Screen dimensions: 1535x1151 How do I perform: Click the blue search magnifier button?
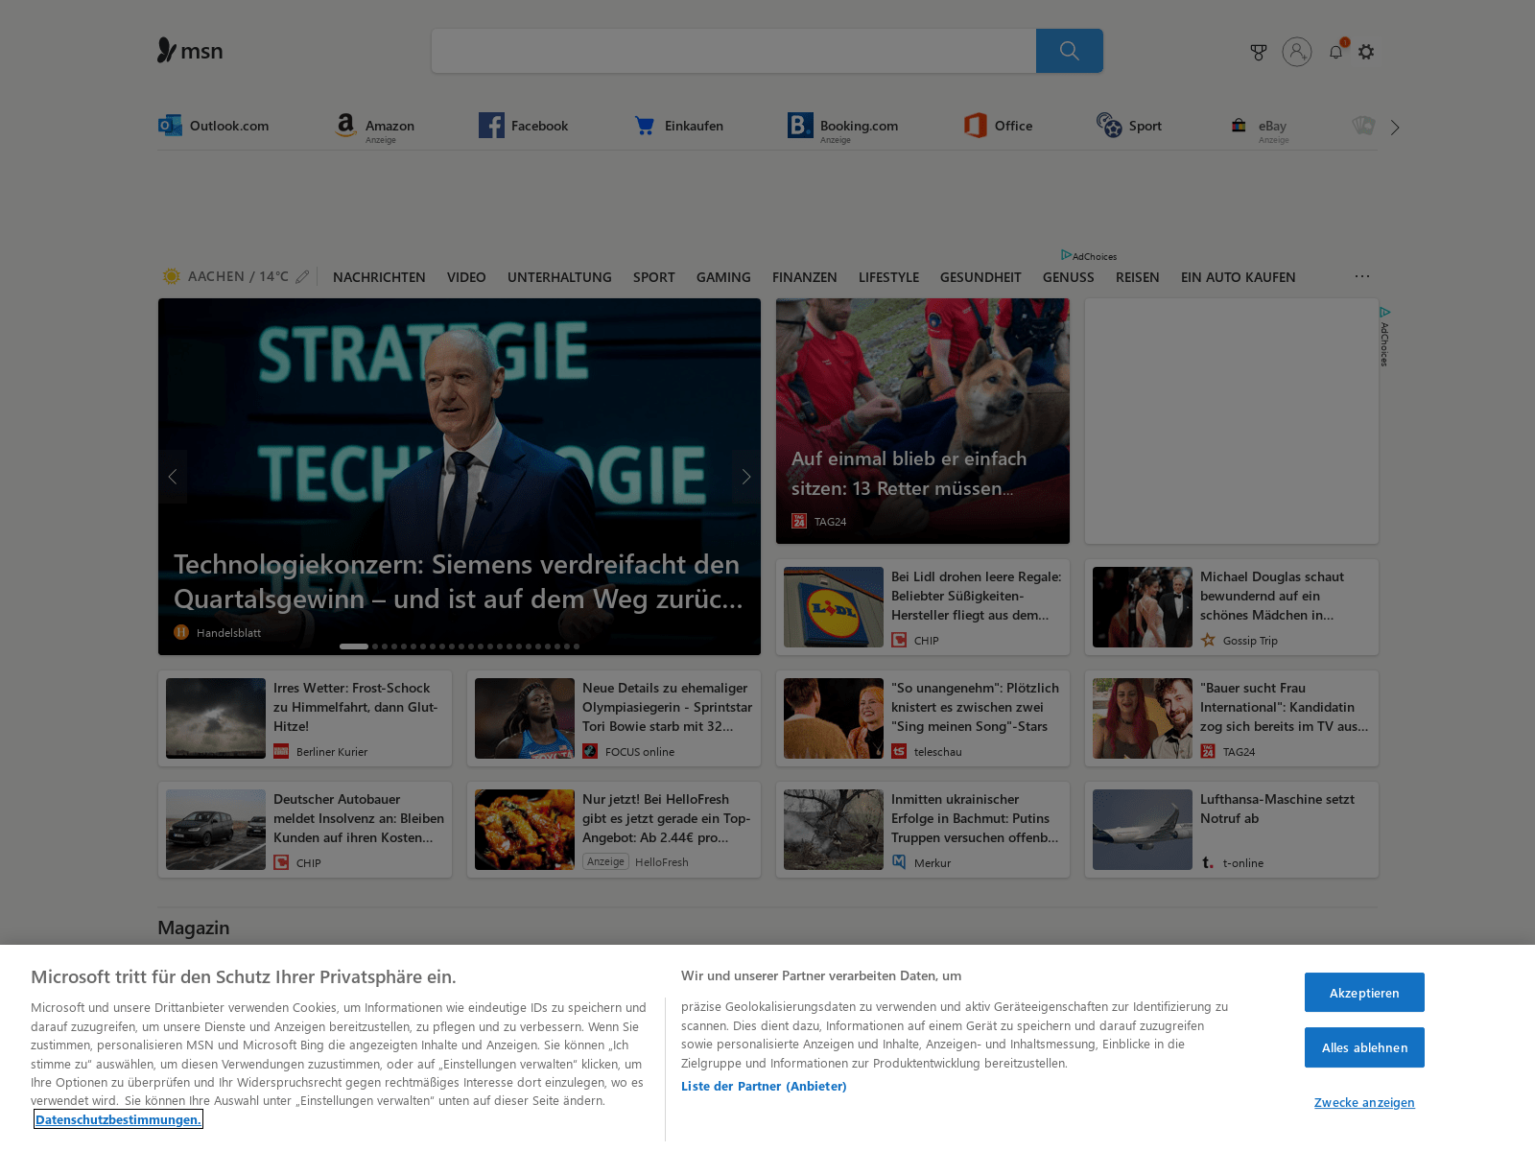[x=1069, y=51]
